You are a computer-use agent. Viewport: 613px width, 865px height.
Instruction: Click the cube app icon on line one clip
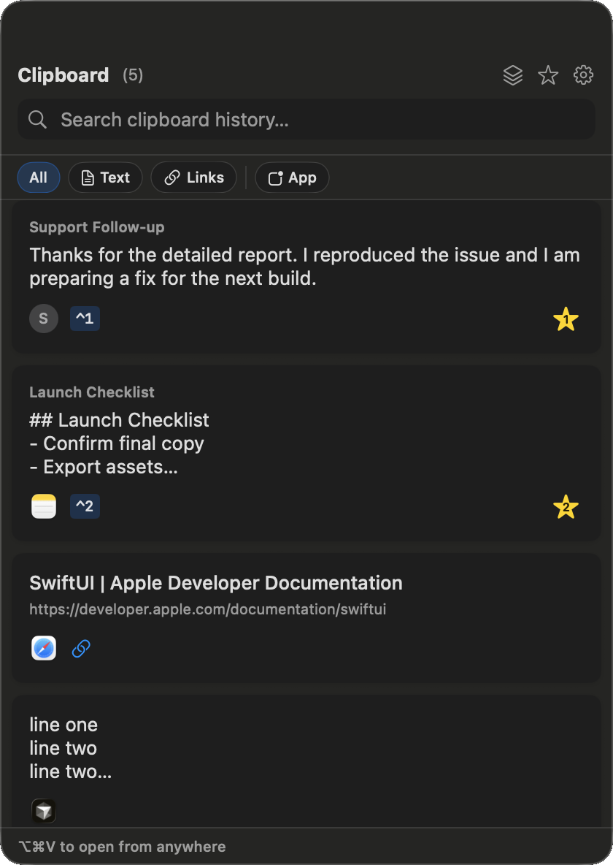[44, 811]
